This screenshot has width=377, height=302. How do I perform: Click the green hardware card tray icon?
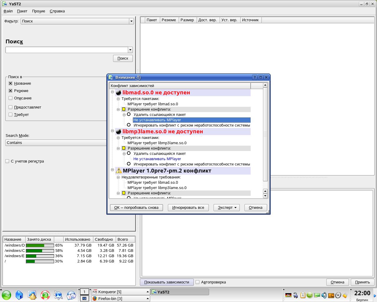(317, 295)
